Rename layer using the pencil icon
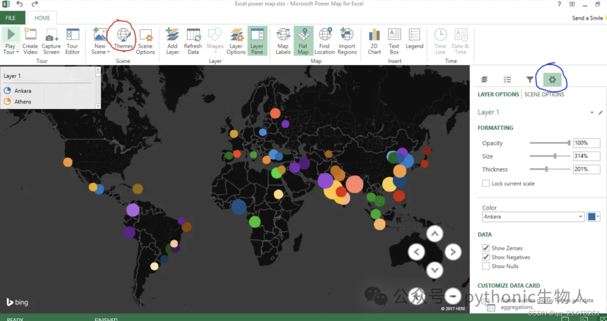The width and height of the screenshot is (607, 321). 600,112
